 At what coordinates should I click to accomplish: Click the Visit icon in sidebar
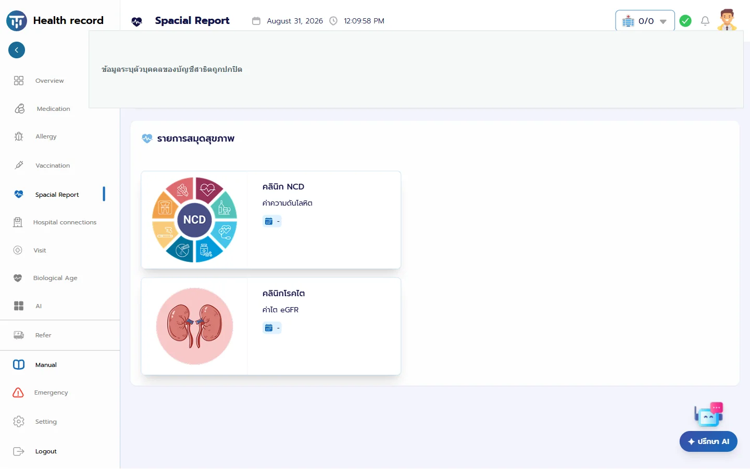click(x=18, y=250)
